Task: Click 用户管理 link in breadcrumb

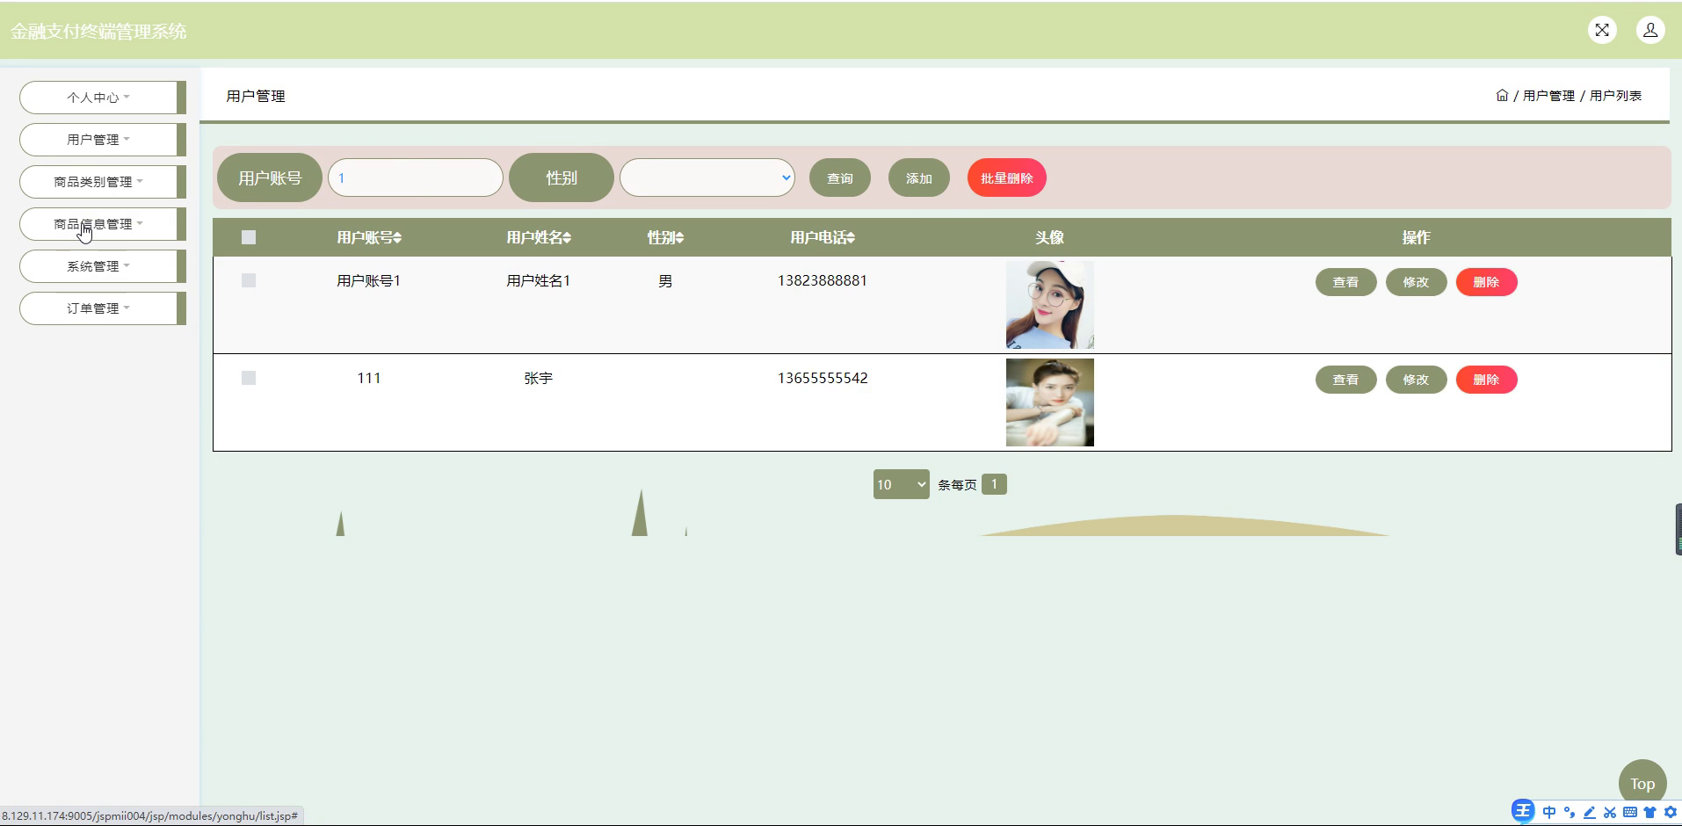Action: 1548,96
